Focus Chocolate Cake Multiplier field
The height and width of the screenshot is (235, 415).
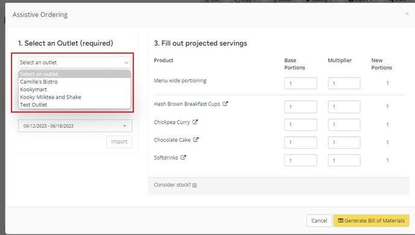[344, 142]
